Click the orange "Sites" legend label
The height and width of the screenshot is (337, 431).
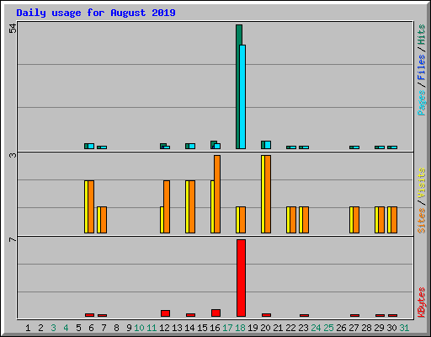pyautogui.click(x=421, y=221)
